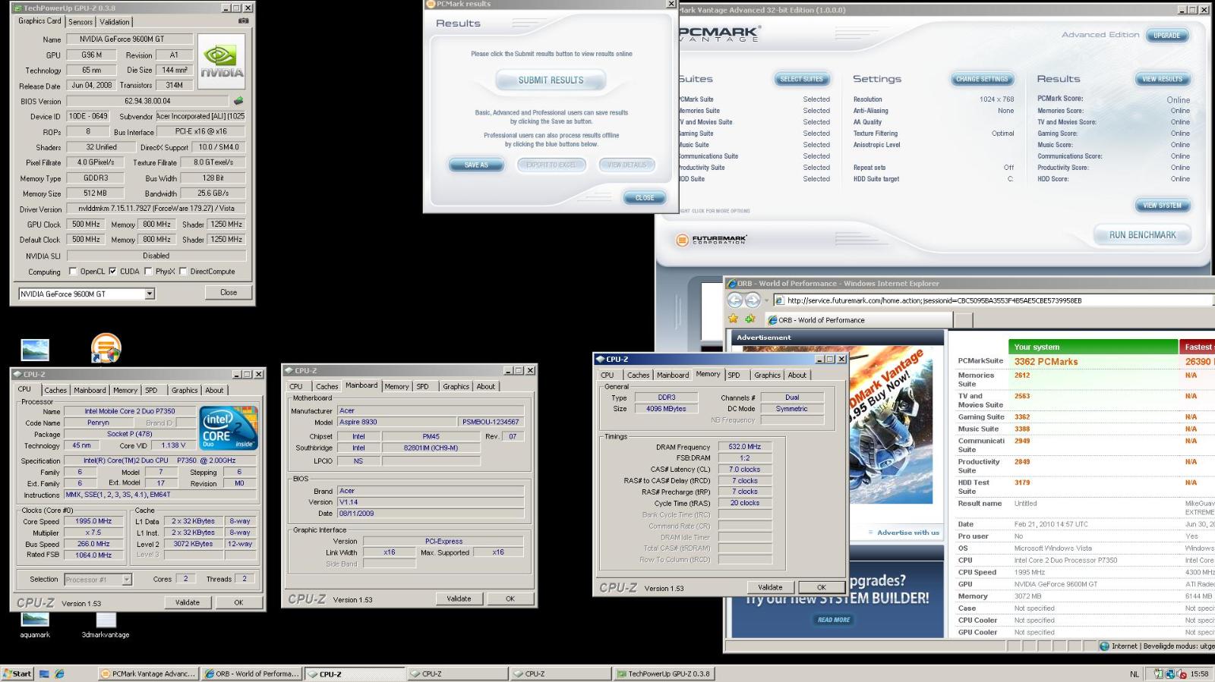Open the IE recent pages dropdown arrow
1215x682 pixels.
tap(766, 300)
